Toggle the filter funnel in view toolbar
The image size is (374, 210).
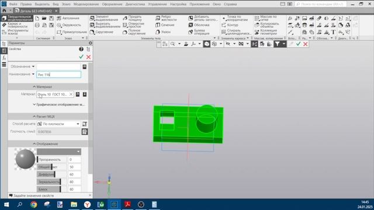click(x=277, y=44)
